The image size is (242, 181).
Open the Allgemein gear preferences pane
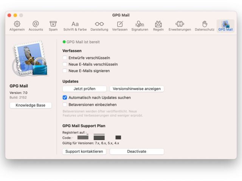(17, 26)
